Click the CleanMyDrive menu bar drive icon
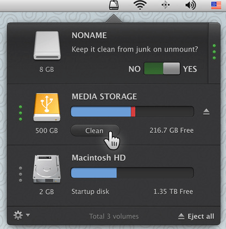This screenshot has width=226, height=229. point(114,5)
